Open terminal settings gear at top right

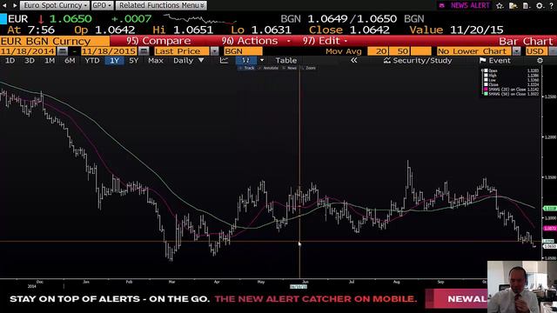(x=540, y=5)
